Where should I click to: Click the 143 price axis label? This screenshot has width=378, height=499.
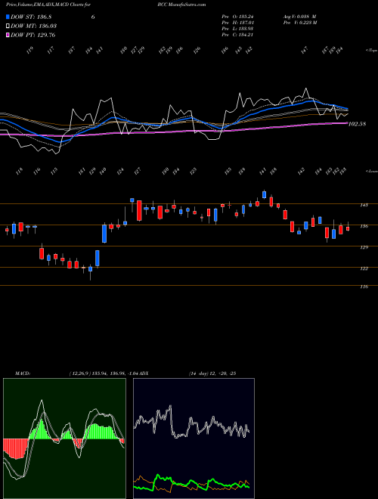click(x=364, y=205)
